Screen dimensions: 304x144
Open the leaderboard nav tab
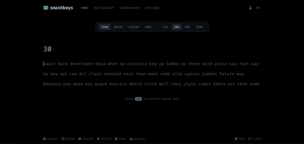129,8
